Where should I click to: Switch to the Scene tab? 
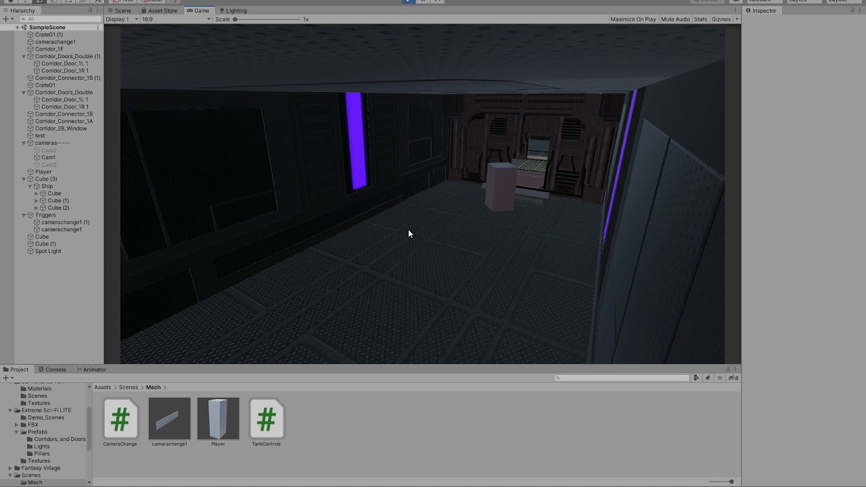[x=120, y=10]
